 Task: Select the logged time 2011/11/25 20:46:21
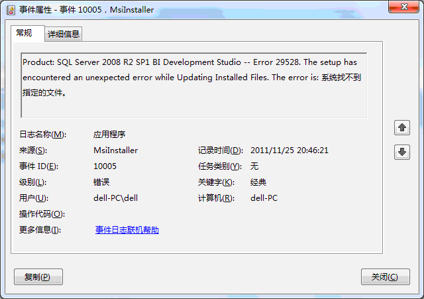290,150
